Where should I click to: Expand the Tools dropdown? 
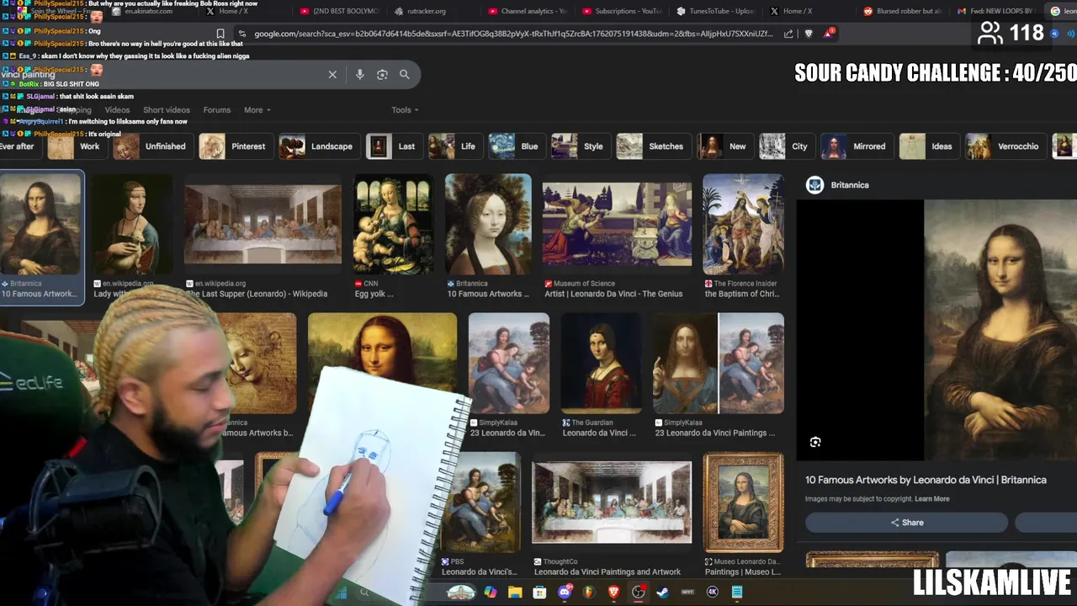[405, 110]
